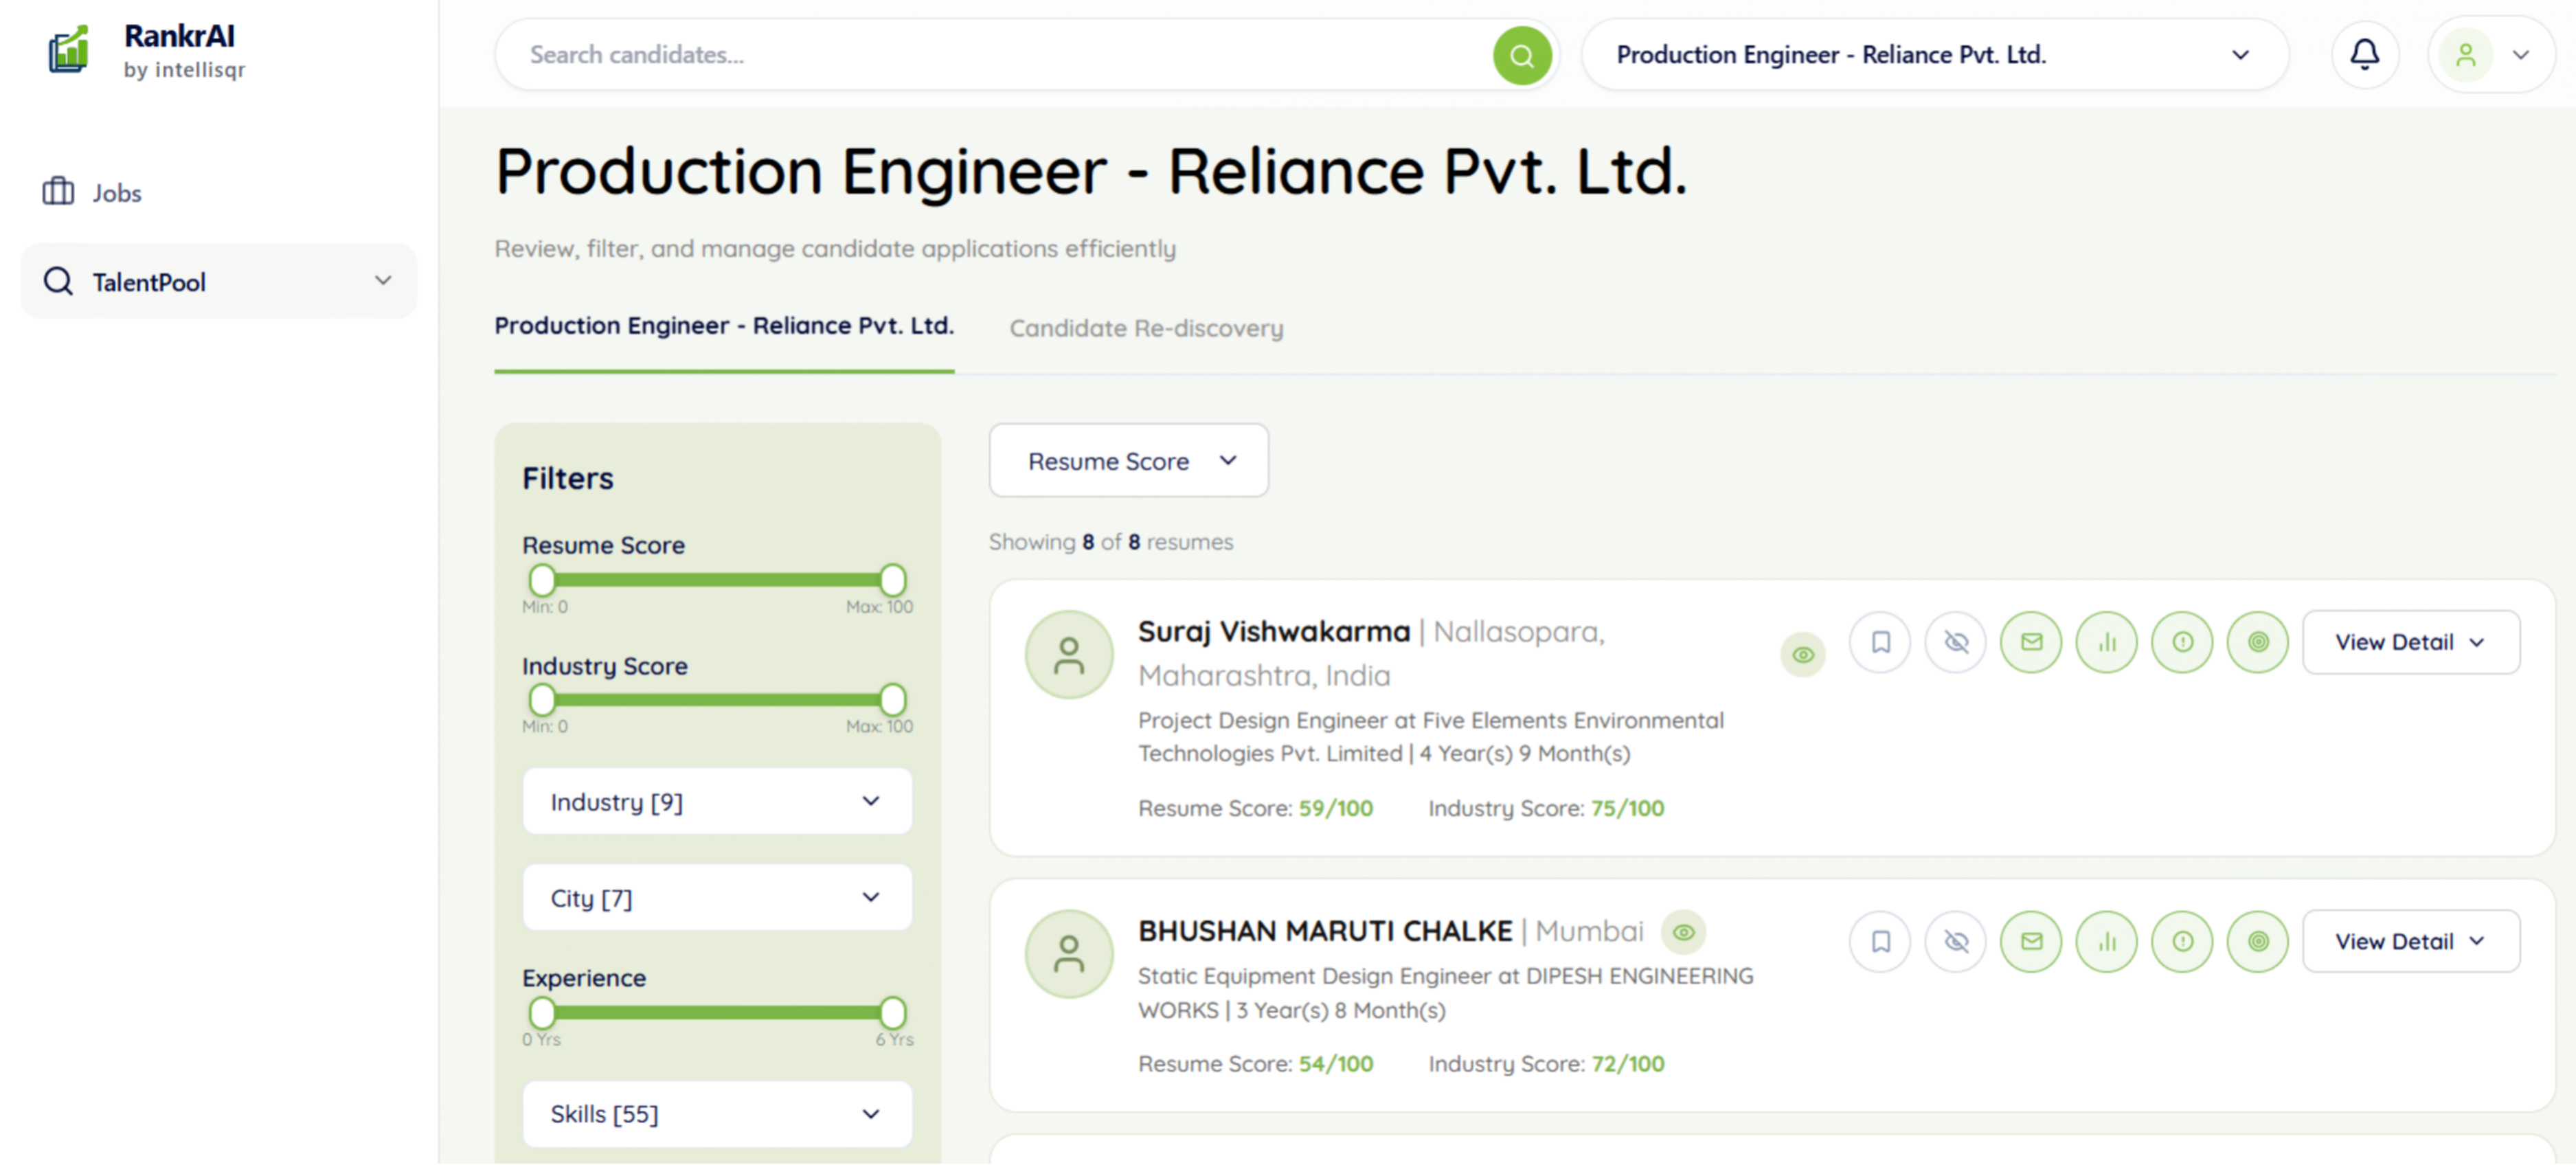
Task: Hide Bhushan Maruti Chalke's resume
Action: [x=1956, y=941]
